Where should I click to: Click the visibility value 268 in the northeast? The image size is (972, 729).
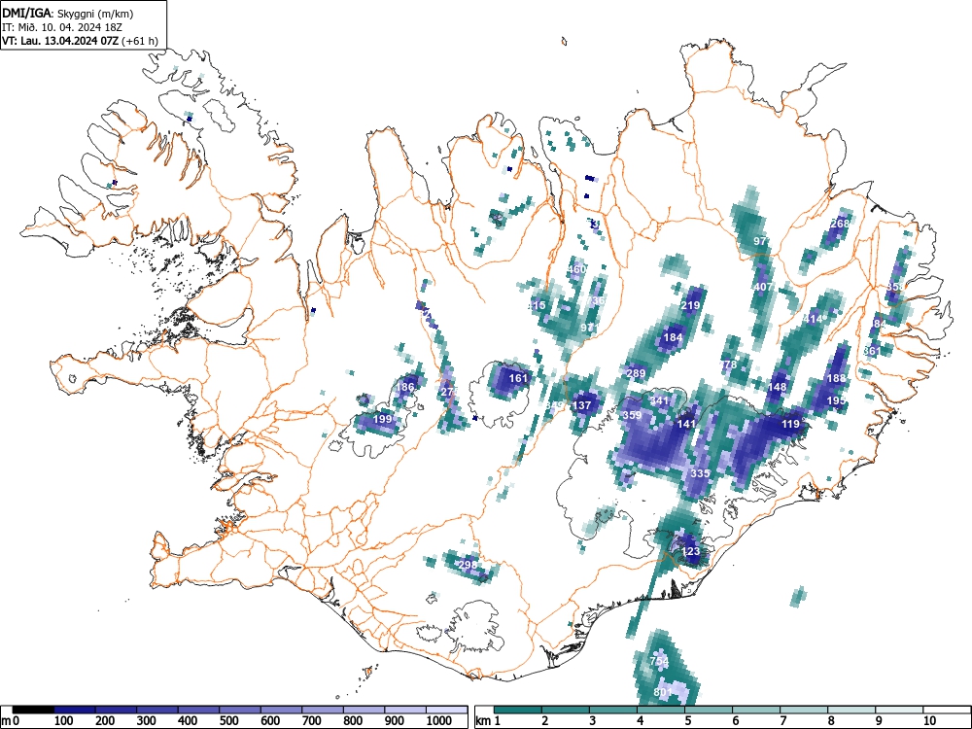(840, 224)
